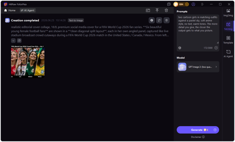This screenshot has height=142, width=235.
Task: Copy the prompt text
Action: tap(19, 40)
